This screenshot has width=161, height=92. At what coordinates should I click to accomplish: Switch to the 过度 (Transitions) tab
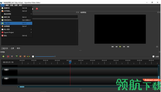coord(13,48)
